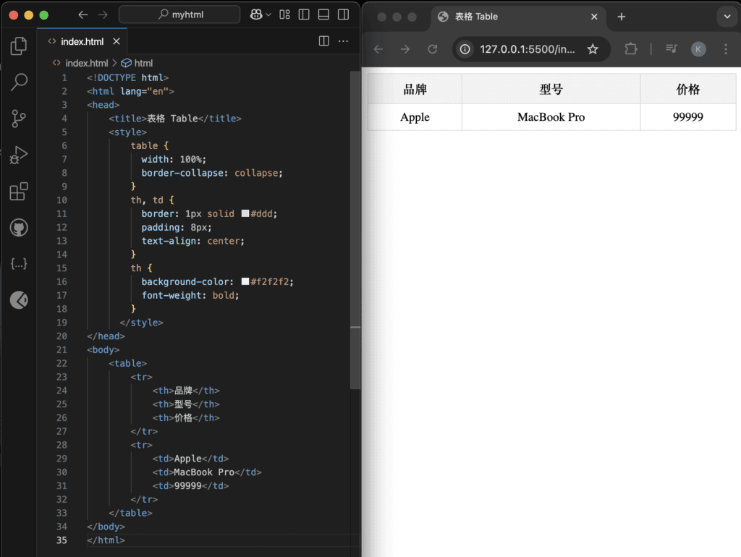Click the 型号 table header in browser
Image resolution: width=741 pixels, height=557 pixels.
coord(551,89)
